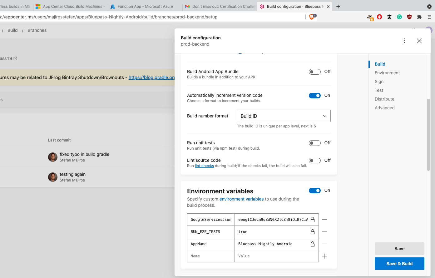Close the Build configuration panel
Image resolution: width=435 pixels, height=278 pixels.
click(419, 41)
